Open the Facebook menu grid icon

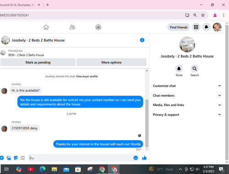196,27
